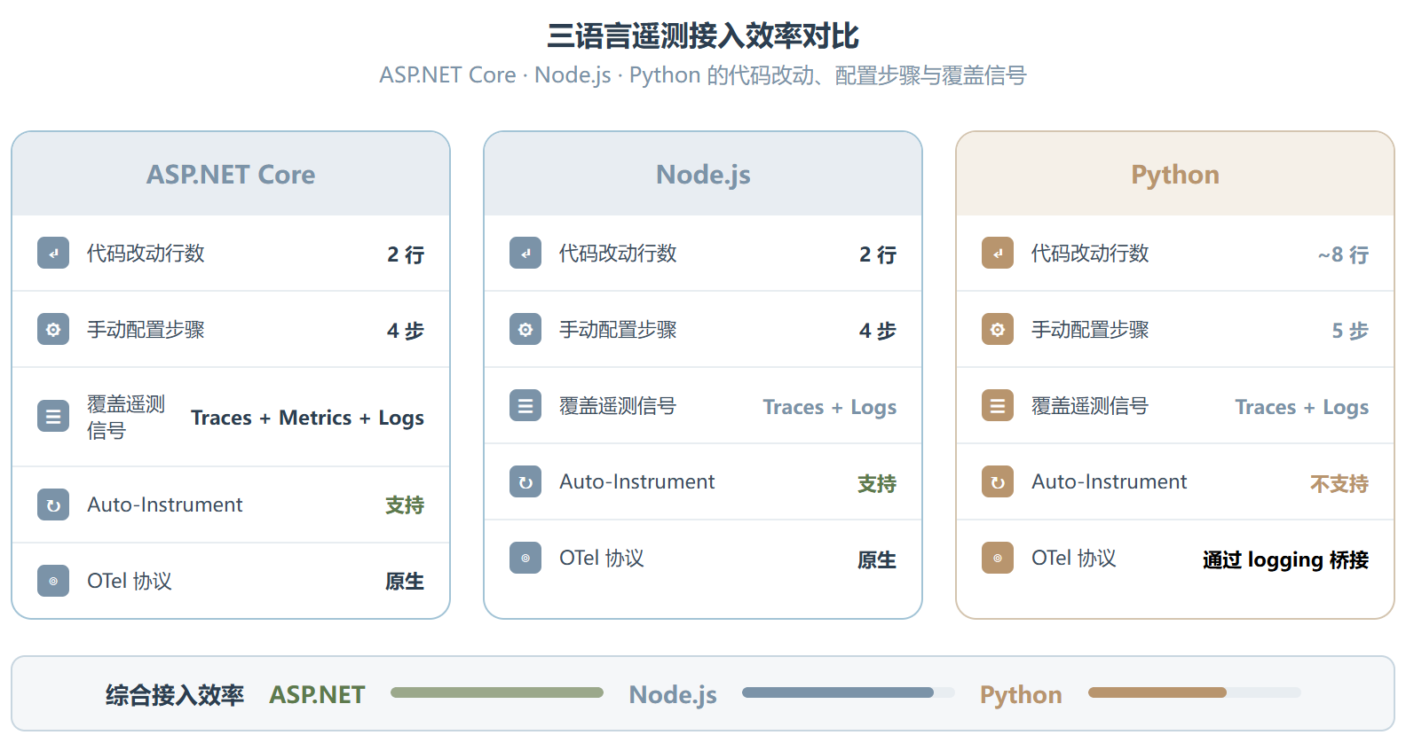1406x743 pixels.
Task: Click the Auto-Instrument refresh icon in ASP.NET Core card
Action: pos(53,504)
